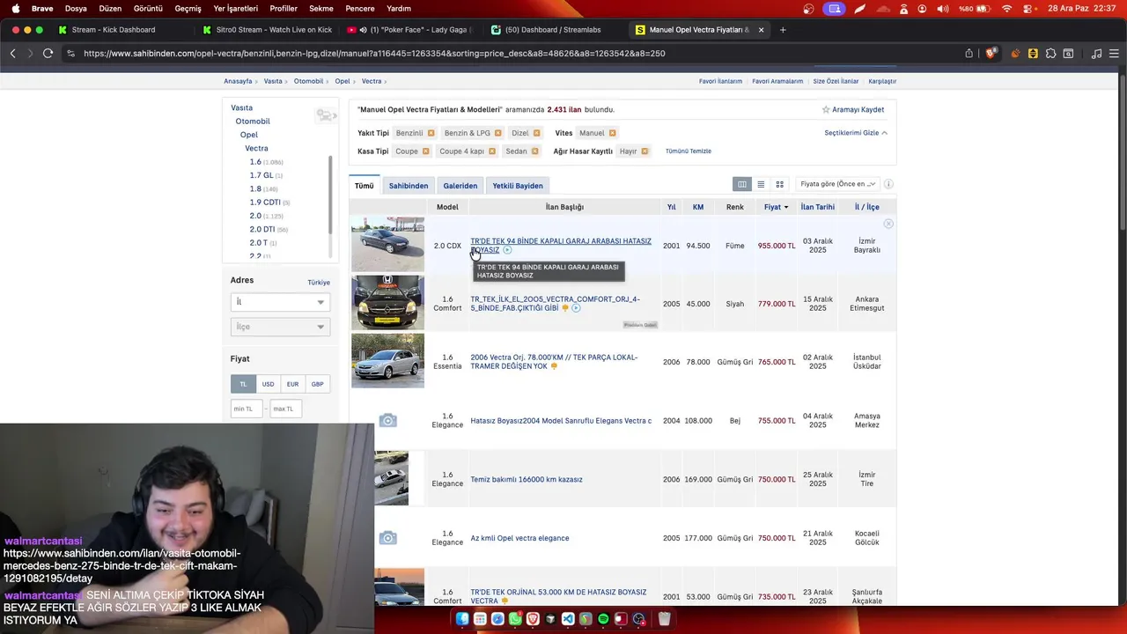Screen dimensions: 1127x634
Task: Remove the Coupe body type filter
Action: (425, 151)
